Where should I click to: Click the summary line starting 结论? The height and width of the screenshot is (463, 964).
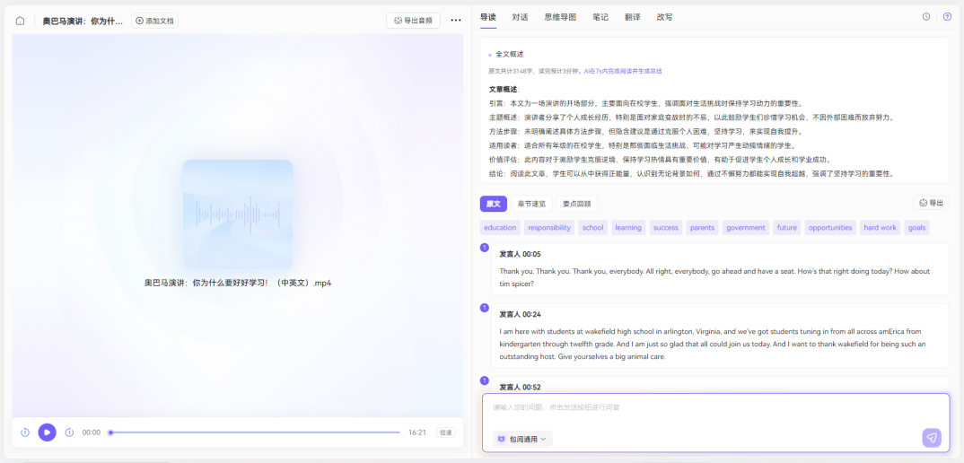pos(691,174)
